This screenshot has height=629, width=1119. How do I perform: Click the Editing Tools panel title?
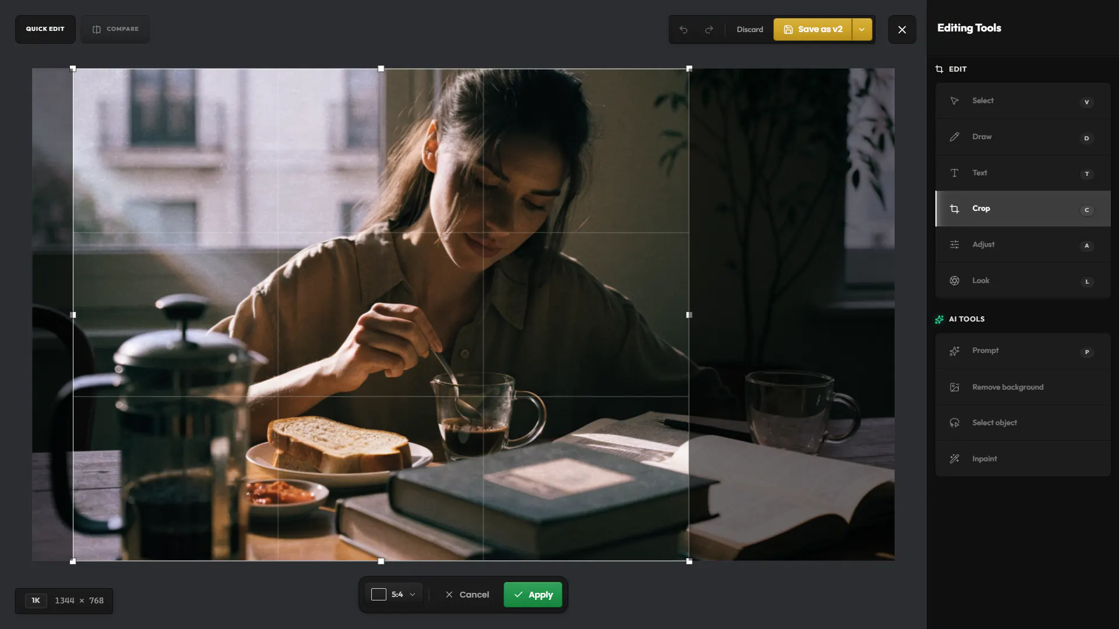(969, 28)
